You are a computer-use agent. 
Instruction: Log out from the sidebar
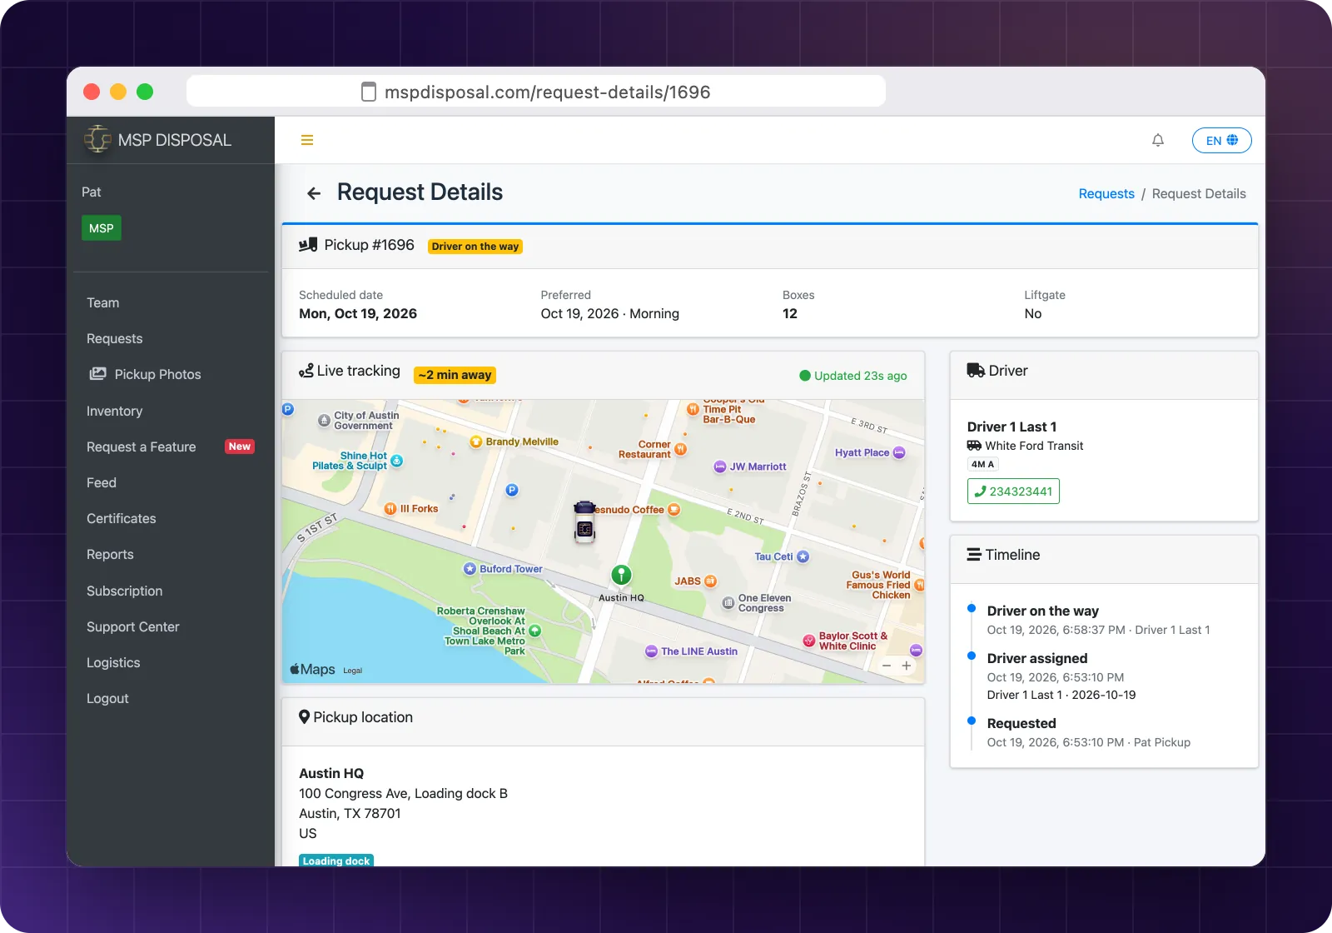107,698
